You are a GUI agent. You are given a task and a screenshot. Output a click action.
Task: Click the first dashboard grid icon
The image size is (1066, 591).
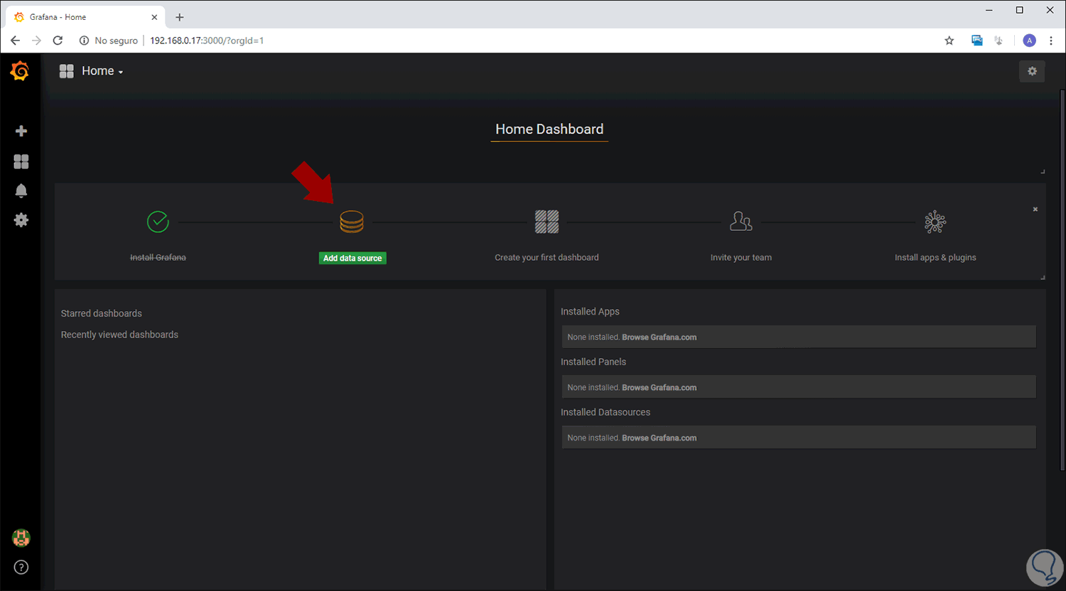tap(547, 222)
